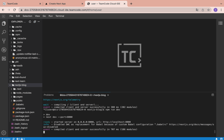
Task: Switch to the Create Next App browser tab
Action: pos(64,4)
